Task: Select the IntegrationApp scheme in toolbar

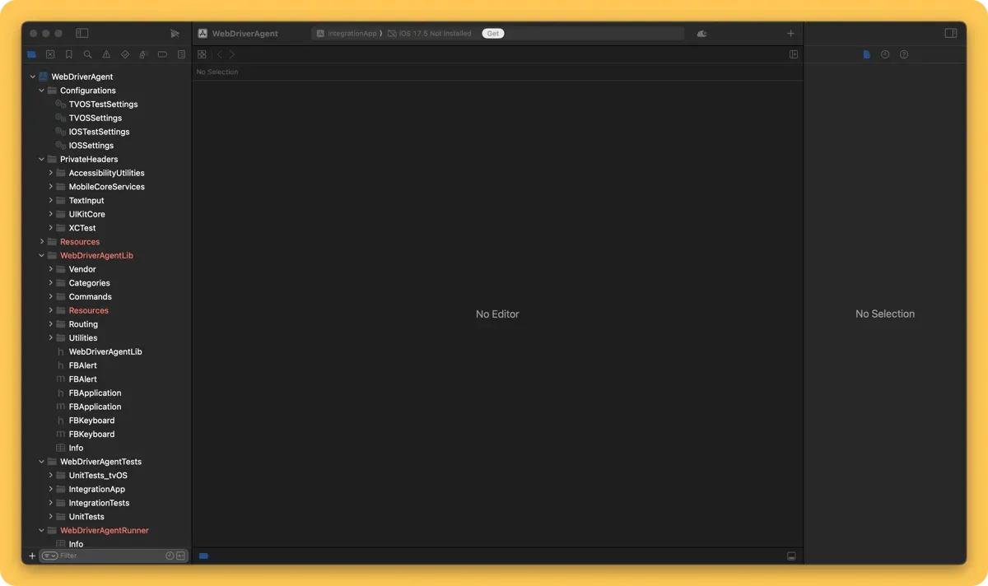Action: pos(352,34)
